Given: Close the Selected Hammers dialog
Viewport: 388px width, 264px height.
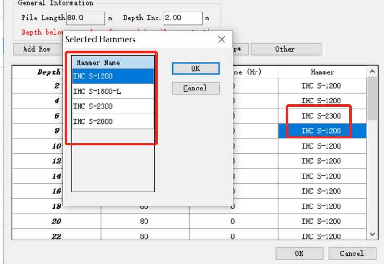Looking at the screenshot, I should 222,39.
